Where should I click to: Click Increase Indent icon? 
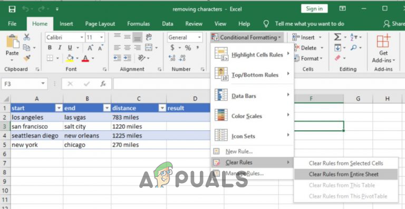[x=127, y=58]
